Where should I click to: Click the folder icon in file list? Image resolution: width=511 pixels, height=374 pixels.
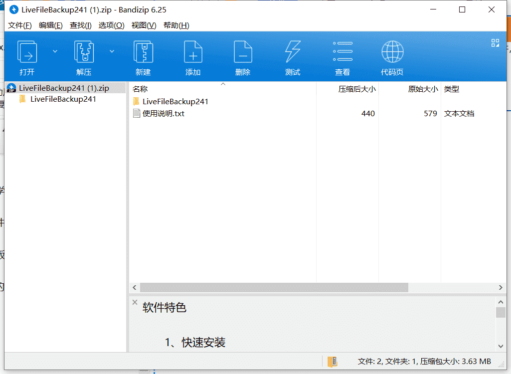coord(136,101)
